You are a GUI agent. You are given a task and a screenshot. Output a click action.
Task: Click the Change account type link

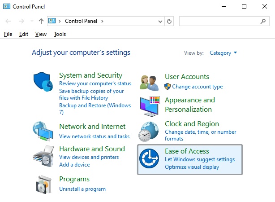pyautogui.click(x=198, y=87)
